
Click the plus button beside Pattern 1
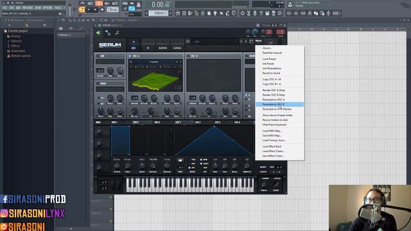171,13
